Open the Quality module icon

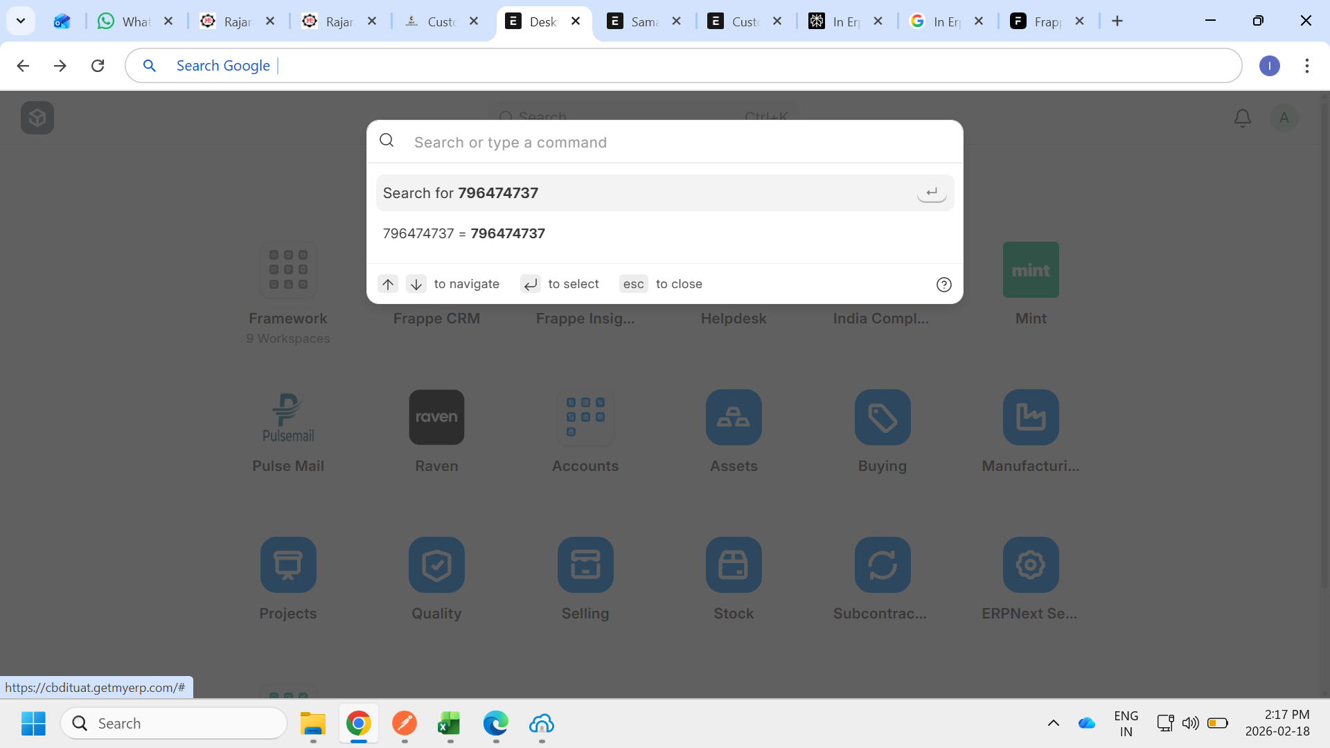[436, 564]
